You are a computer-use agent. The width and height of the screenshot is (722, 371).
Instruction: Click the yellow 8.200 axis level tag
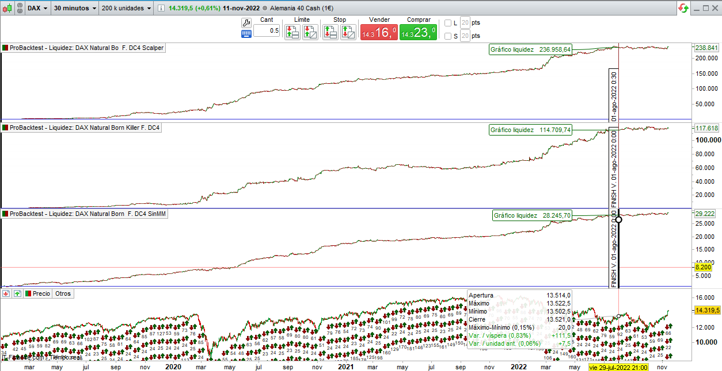click(x=703, y=267)
